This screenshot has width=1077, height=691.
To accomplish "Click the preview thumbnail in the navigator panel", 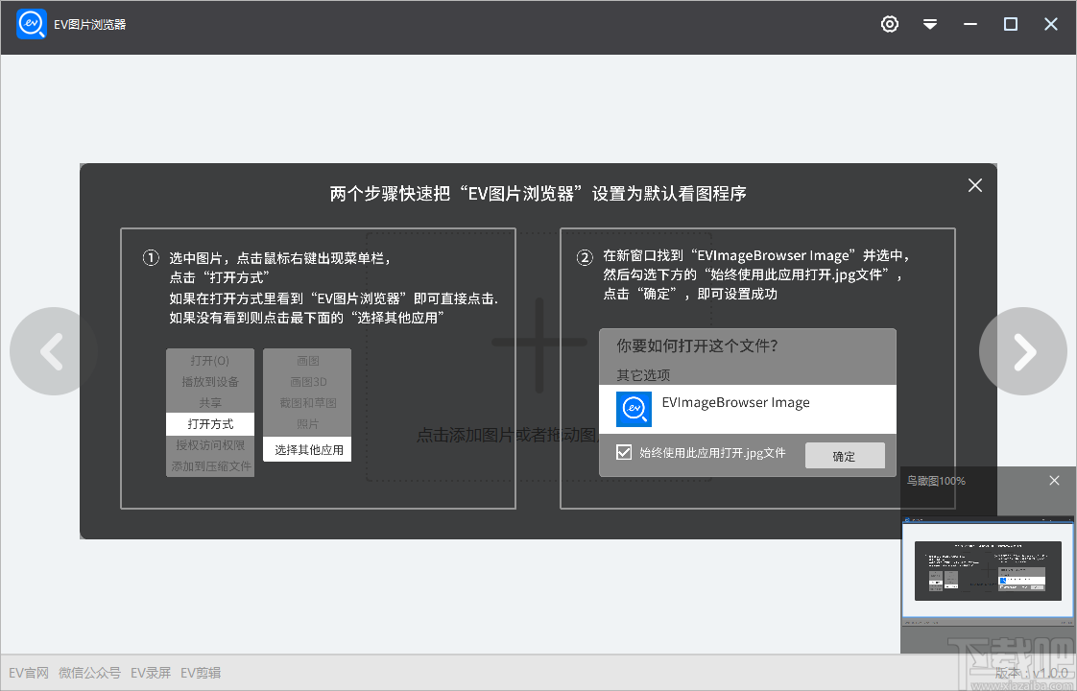I will pos(988,571).
